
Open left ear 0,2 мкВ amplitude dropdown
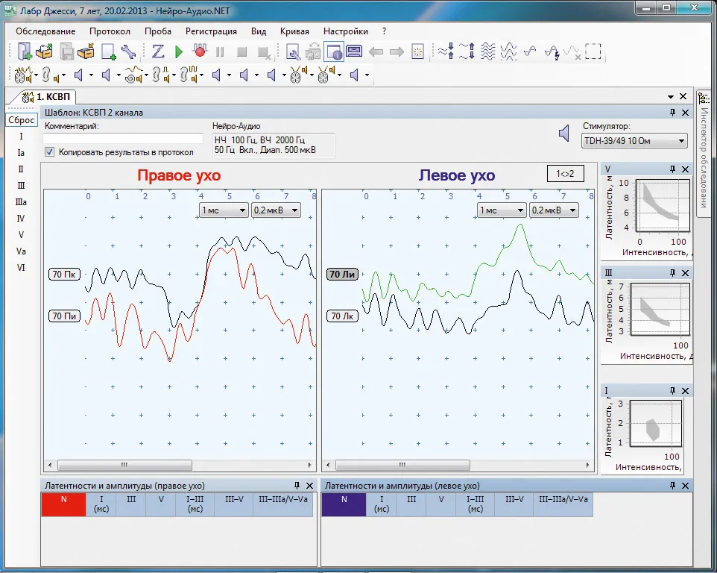click(553, 210)
